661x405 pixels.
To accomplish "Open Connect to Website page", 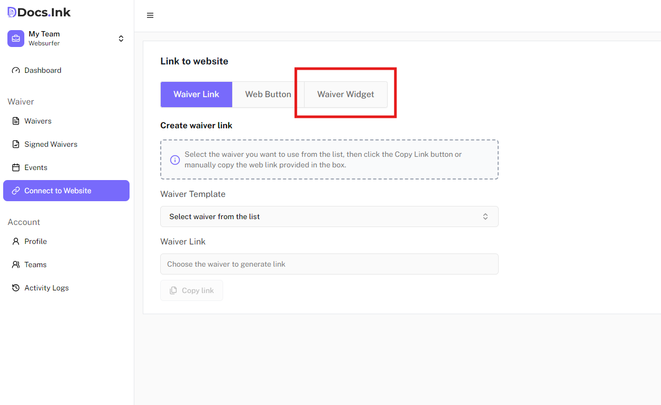I will click(x=66, y=191).
